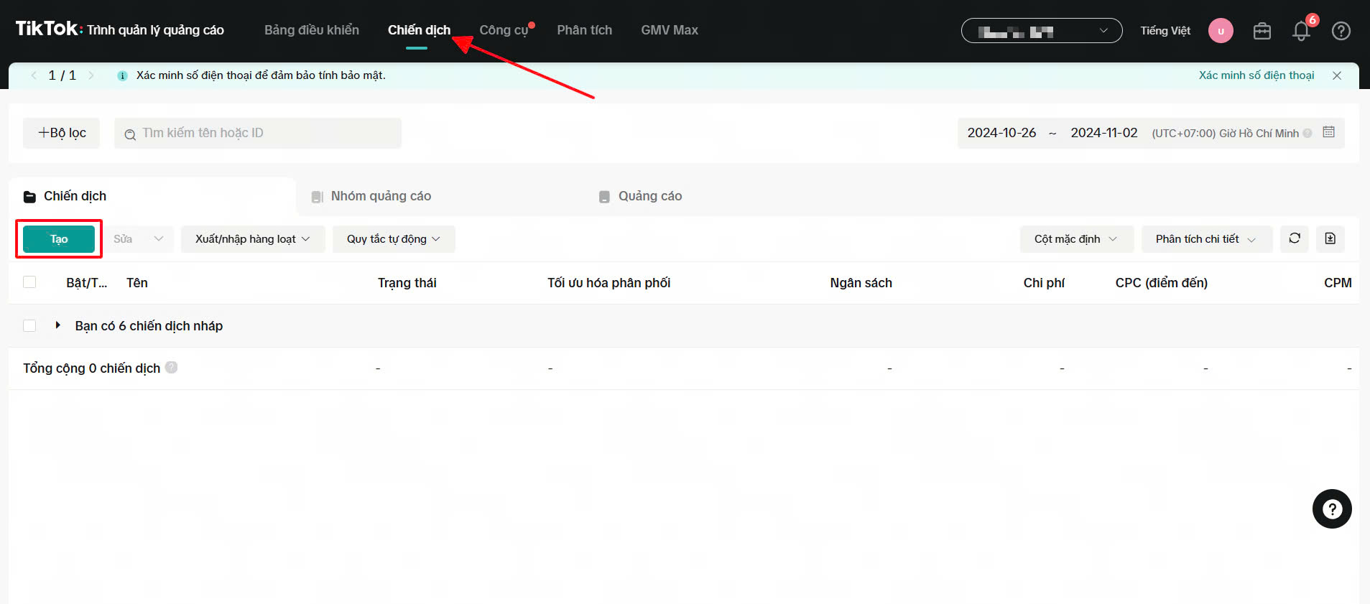Click the Bộ lọc filter button
This screenshot has width=1370, height=604.
61,133
